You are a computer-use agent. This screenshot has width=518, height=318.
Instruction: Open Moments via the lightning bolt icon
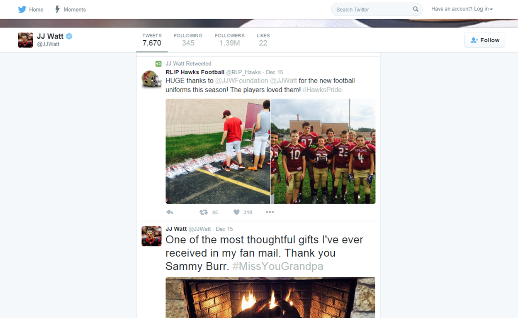click(x=58, y=9)
